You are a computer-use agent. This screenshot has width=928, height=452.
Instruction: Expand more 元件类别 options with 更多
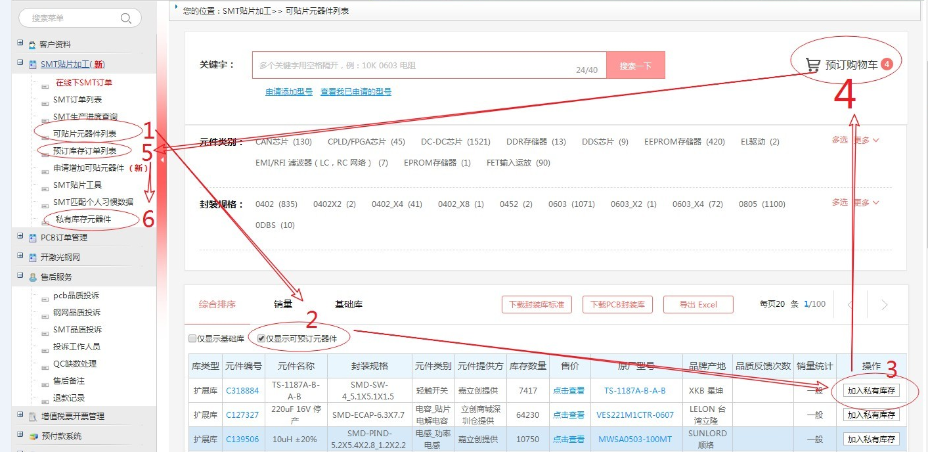coord(866,140)
